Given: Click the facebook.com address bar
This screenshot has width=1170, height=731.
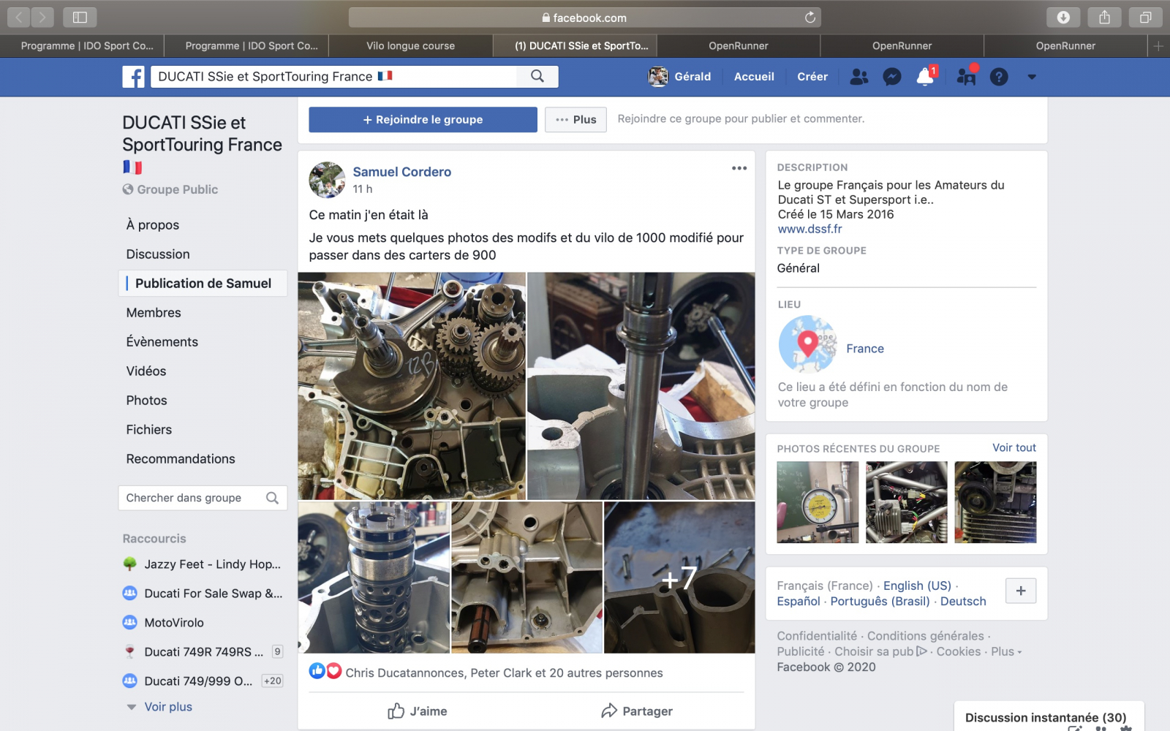Looking at the screenshot, I should [584, 18].
